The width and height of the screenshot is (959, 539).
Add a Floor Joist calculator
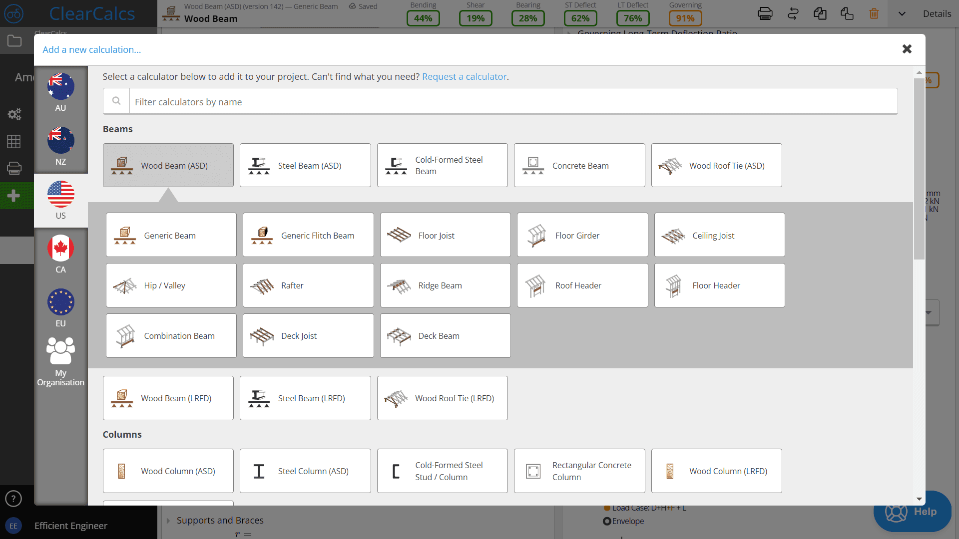point(445,235)
